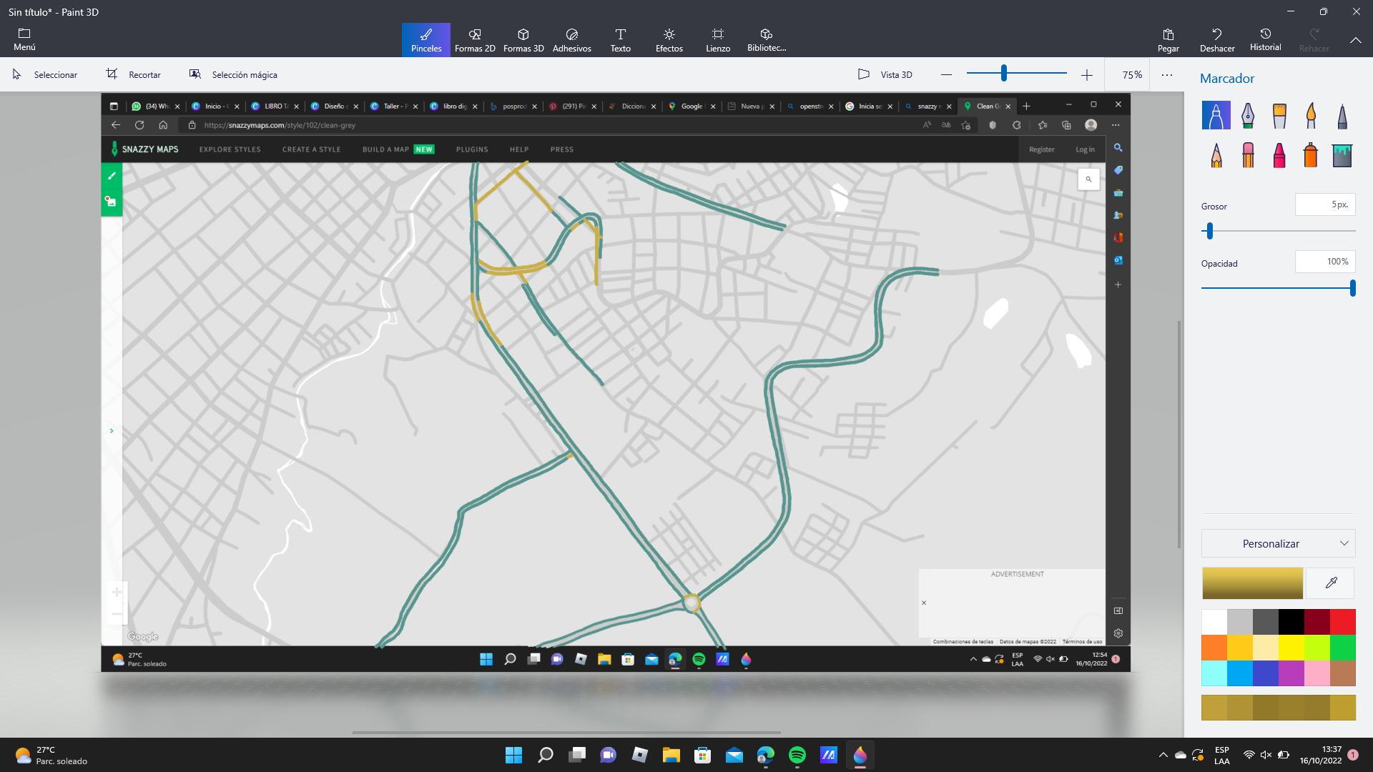
Task: Collapse the ribbon with chevron arrow
Action: tap(1355, 40)
